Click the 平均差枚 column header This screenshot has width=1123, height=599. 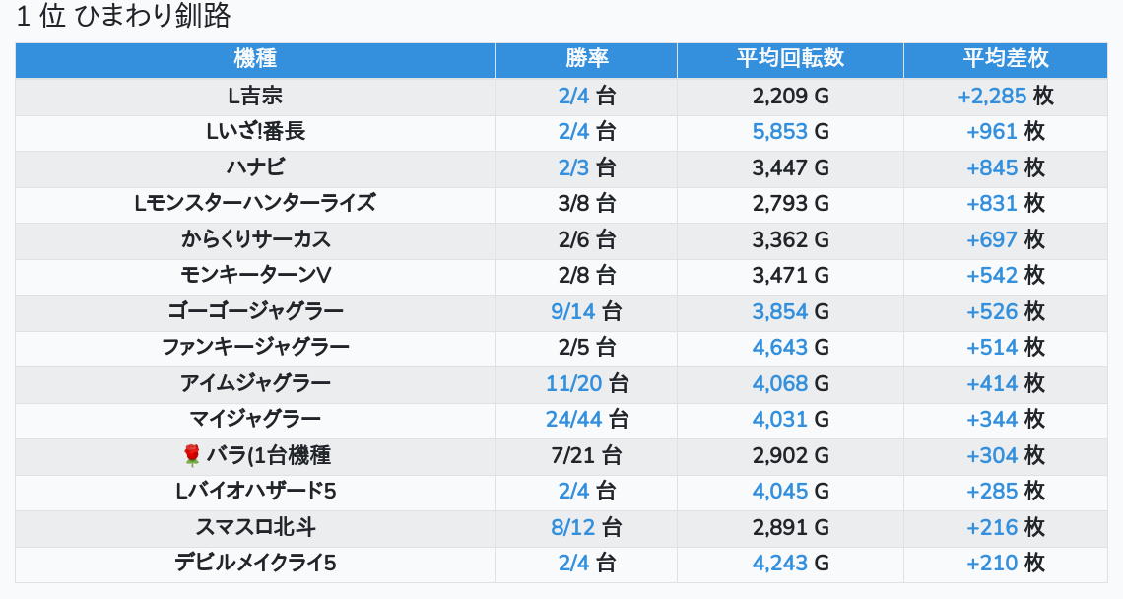(1006, 60)
